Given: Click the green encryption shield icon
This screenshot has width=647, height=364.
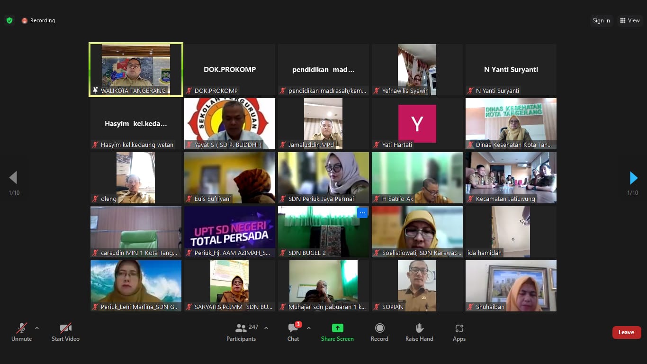Looking at the screenshot, I should [9, 20].
